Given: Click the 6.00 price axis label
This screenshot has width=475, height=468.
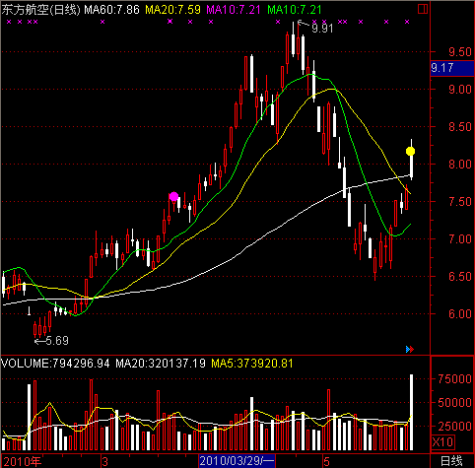Looking at the screenshot, I should click(x=460, y=314).
